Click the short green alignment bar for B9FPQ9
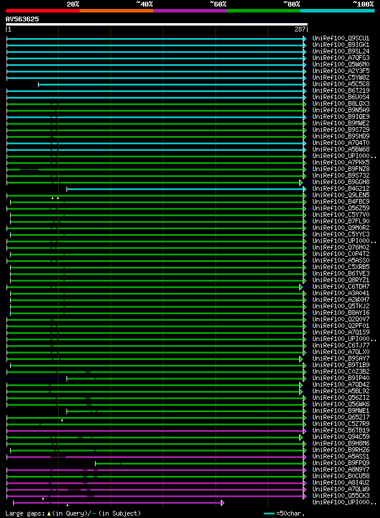 (199, 463)
